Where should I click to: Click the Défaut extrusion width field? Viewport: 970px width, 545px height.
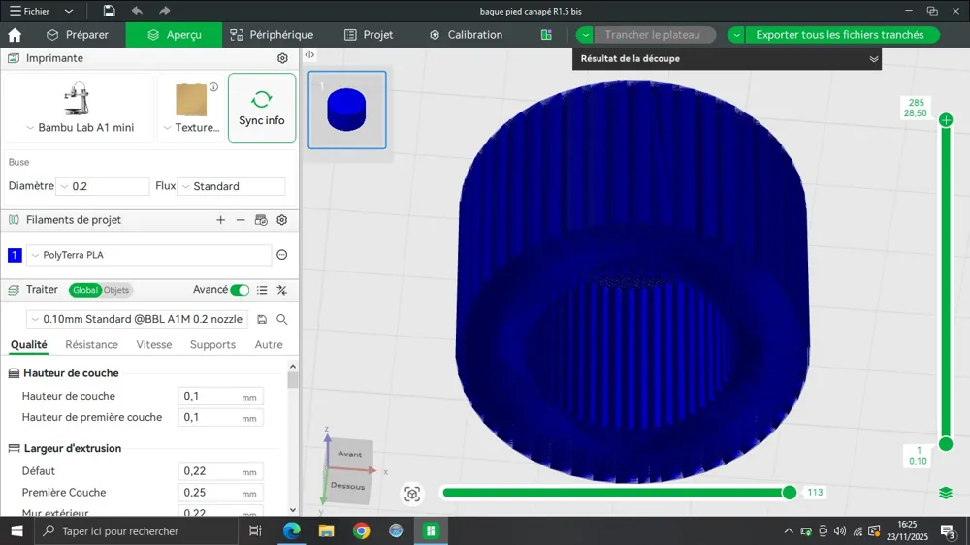[221, 471]
